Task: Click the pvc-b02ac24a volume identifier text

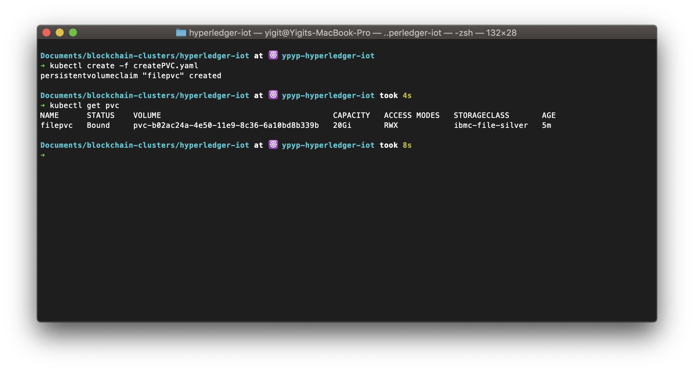Action: coord(226,125)
